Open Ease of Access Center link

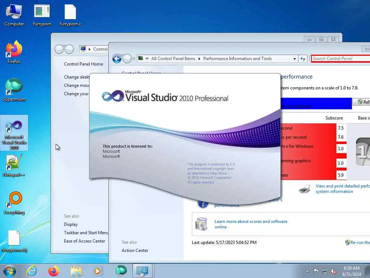(85, 241)
